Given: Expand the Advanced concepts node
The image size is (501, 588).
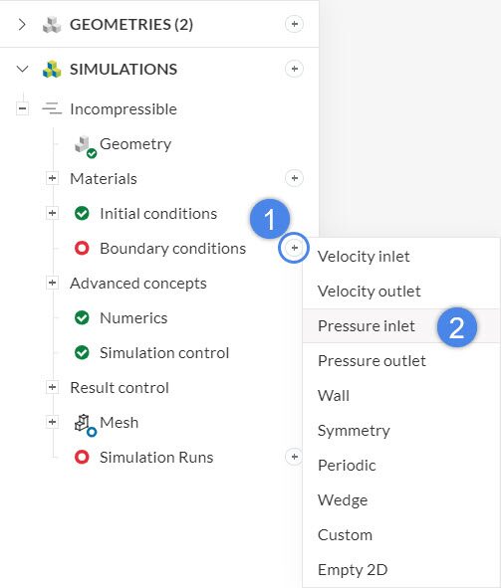Looking at the screenshot, I should tap(52, 284).
